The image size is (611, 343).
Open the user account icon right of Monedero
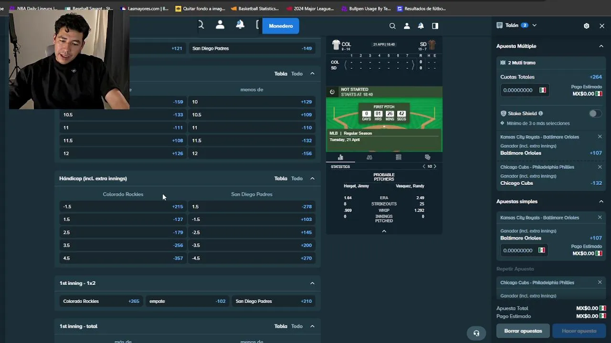[x=407, y=26]
